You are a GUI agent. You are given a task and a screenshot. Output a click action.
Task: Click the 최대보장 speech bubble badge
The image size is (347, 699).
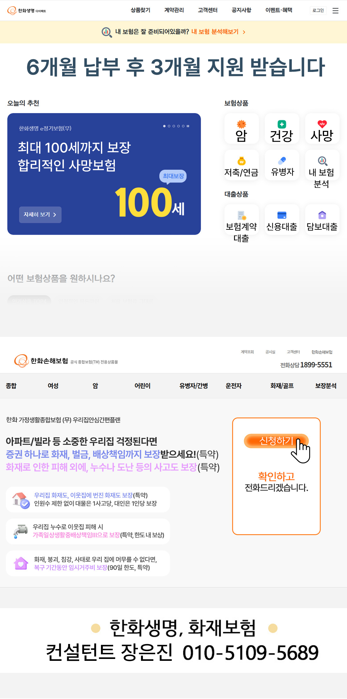[x=173, y=176]
